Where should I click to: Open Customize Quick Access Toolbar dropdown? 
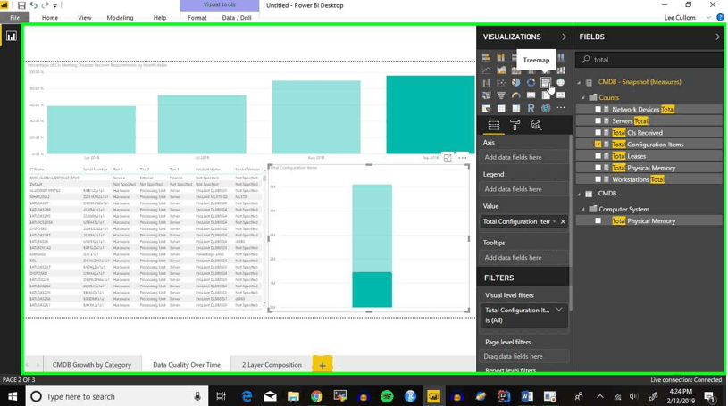click(54, 5)
